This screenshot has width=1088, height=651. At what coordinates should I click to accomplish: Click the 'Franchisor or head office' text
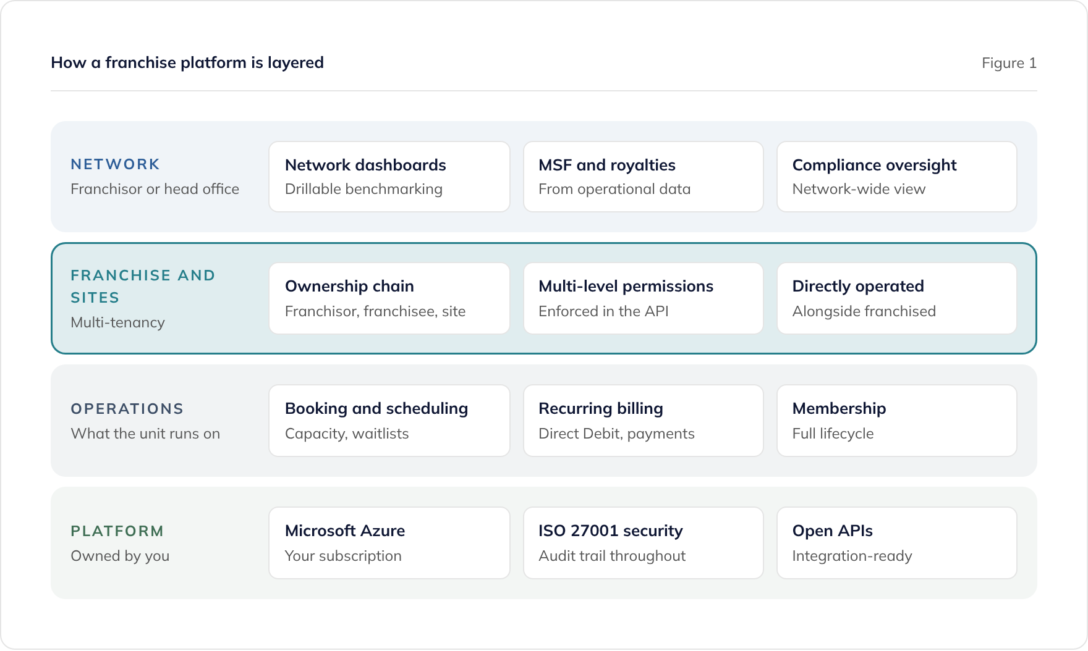(x=155, y=189)
